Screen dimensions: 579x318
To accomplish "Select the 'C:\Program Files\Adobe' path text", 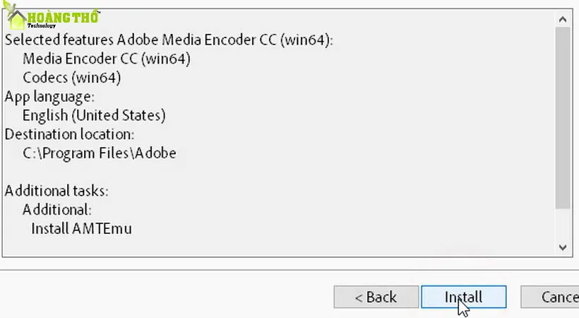I will coord(99,153).
